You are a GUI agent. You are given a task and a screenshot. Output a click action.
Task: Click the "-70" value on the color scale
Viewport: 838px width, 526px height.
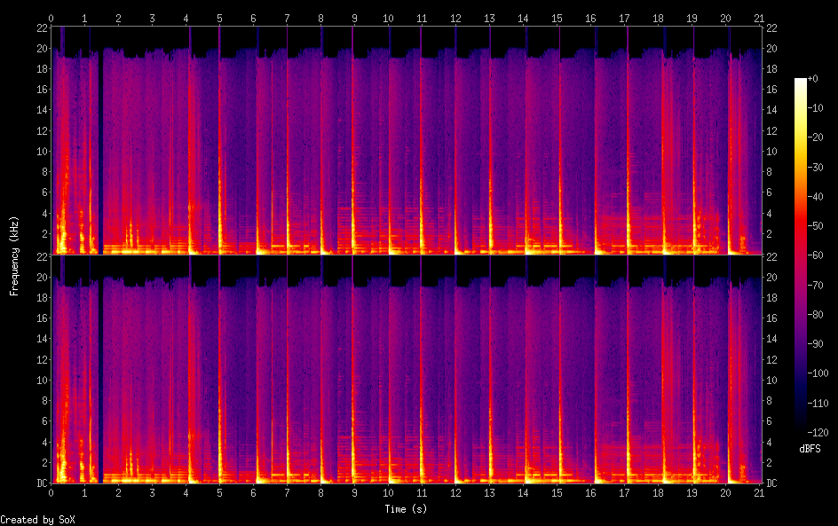(x=815, y=285)
